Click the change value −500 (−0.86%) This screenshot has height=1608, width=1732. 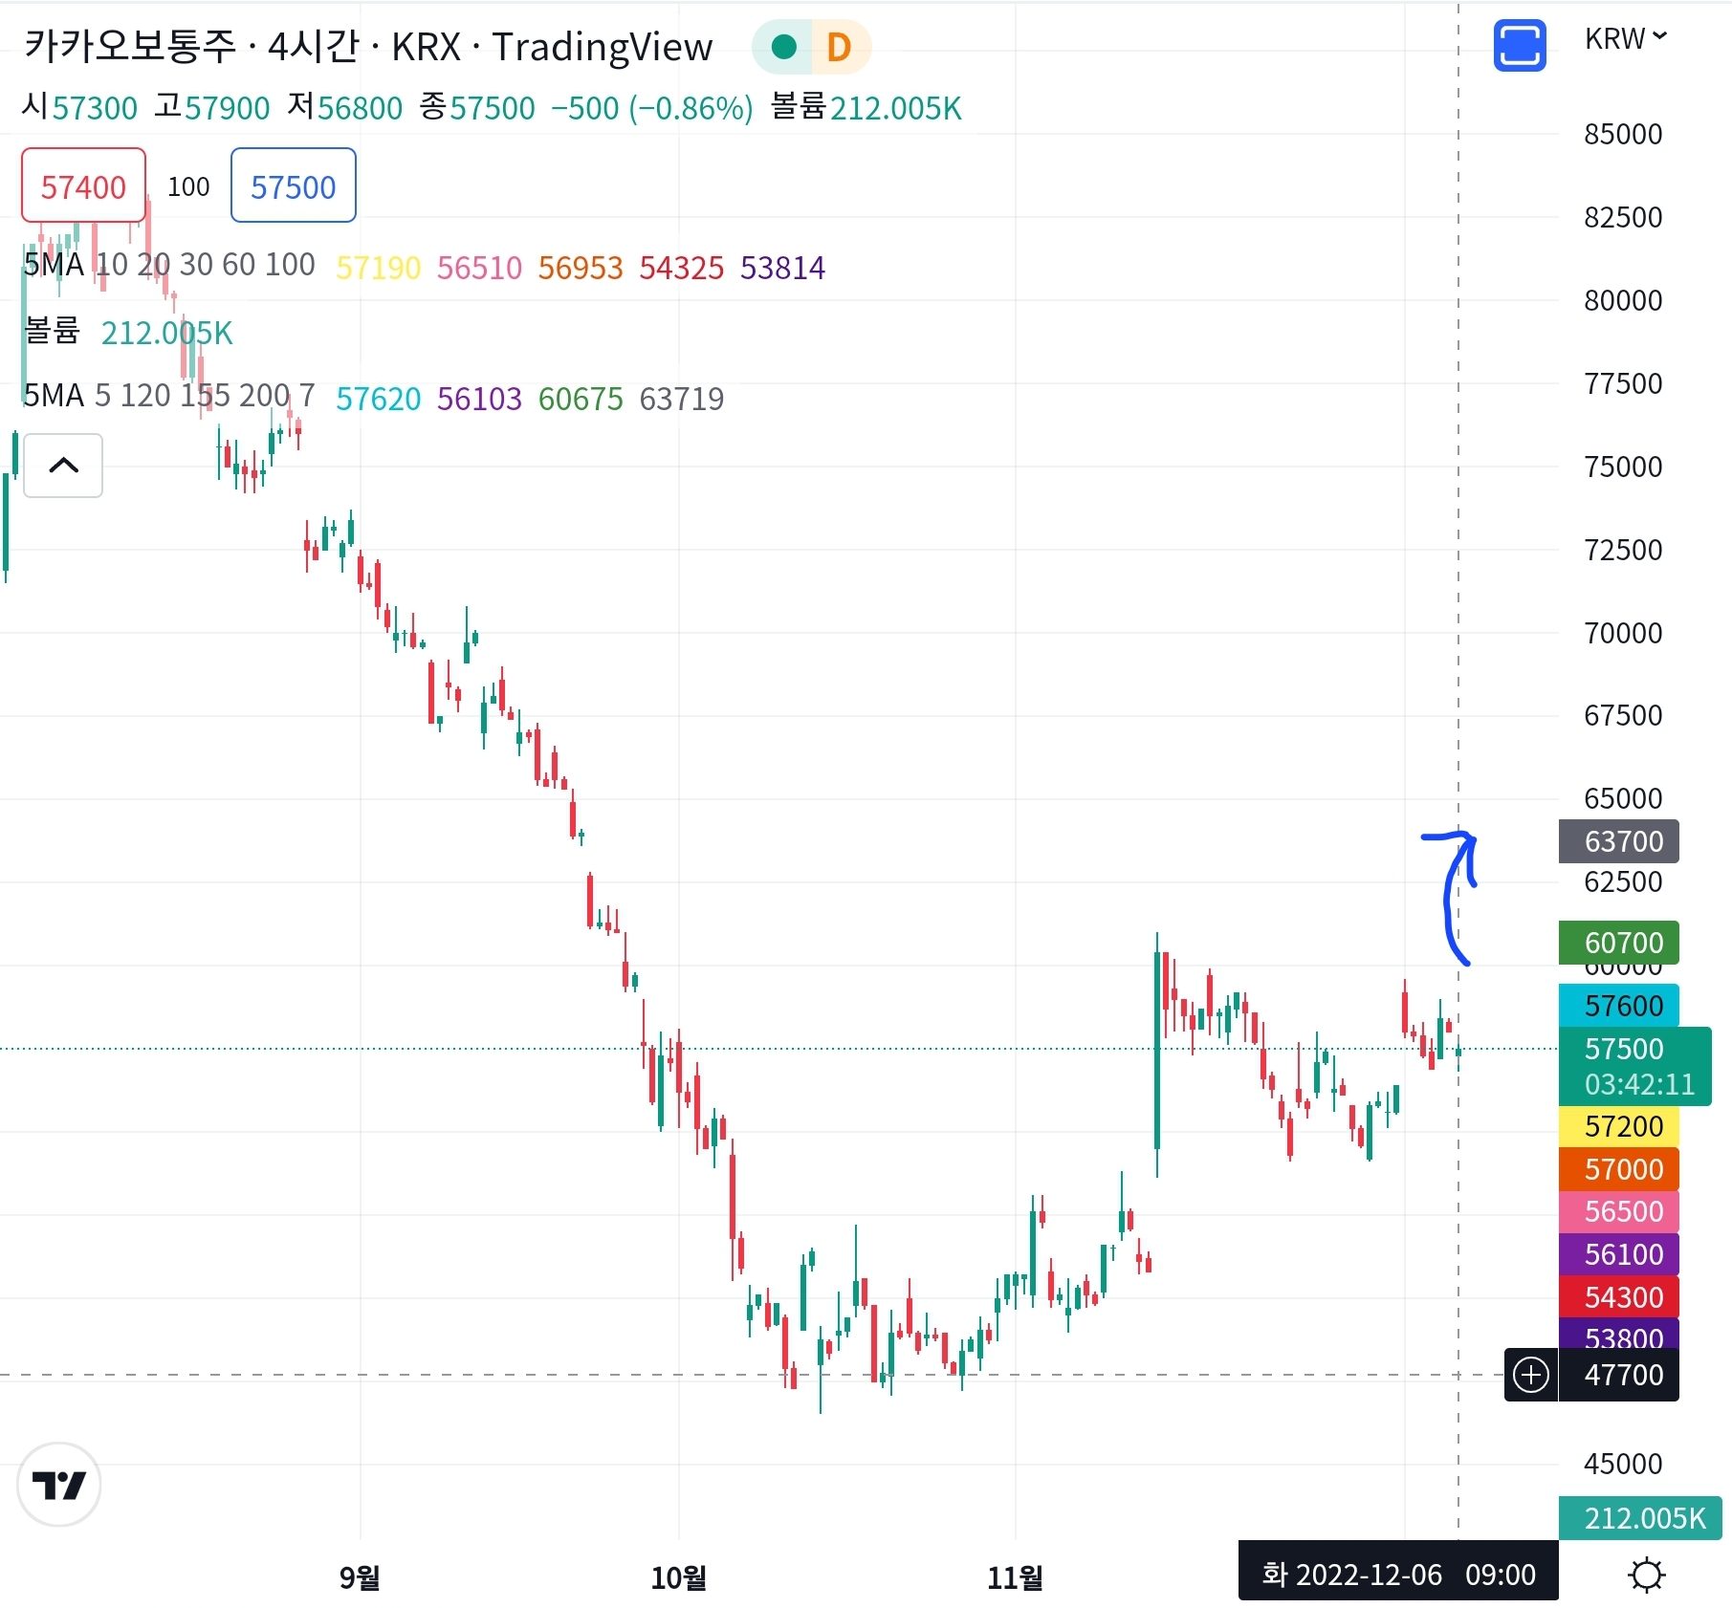point(652,108)
